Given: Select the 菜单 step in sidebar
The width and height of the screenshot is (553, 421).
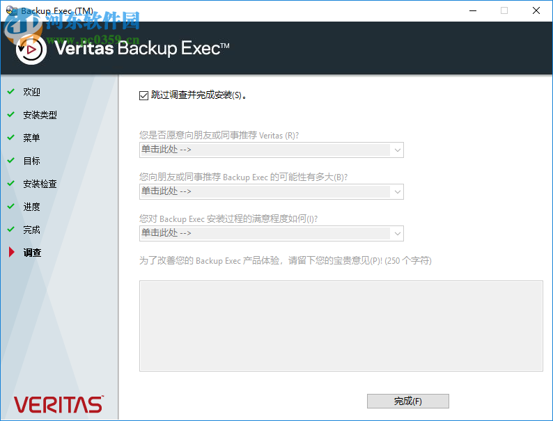Looking at the screenshot, I should point(31,138).
